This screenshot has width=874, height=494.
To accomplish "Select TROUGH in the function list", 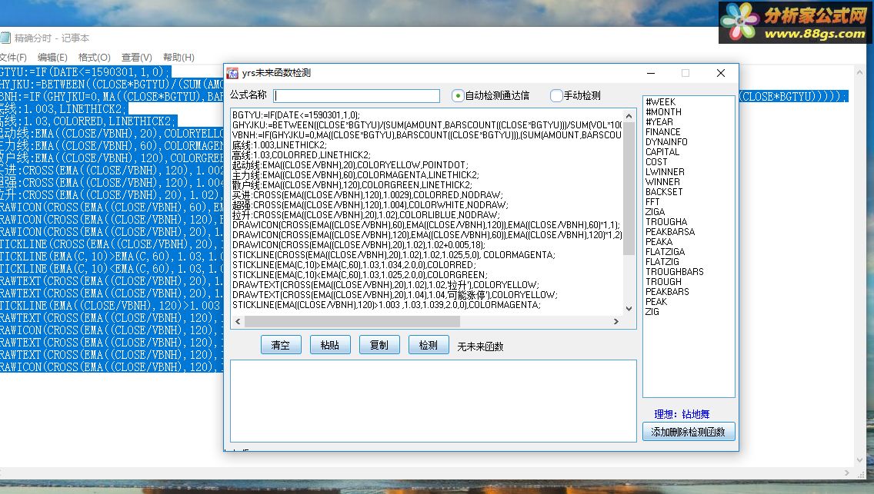I will tap(663, 282).
